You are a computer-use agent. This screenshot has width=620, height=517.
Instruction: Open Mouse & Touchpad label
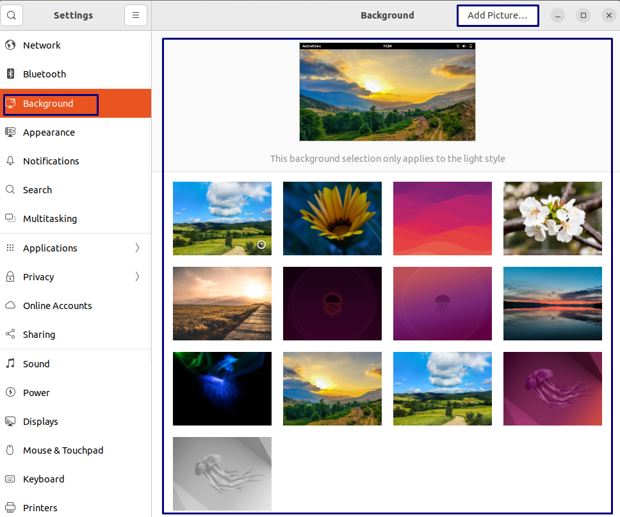point(63,450)
